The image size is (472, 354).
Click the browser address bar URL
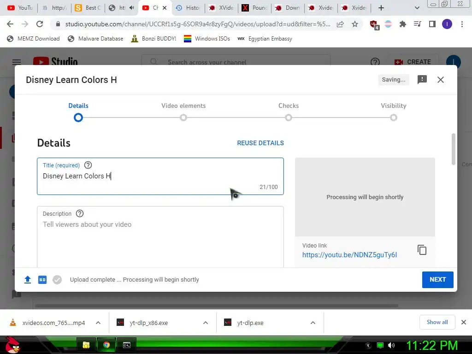point(197,24)
